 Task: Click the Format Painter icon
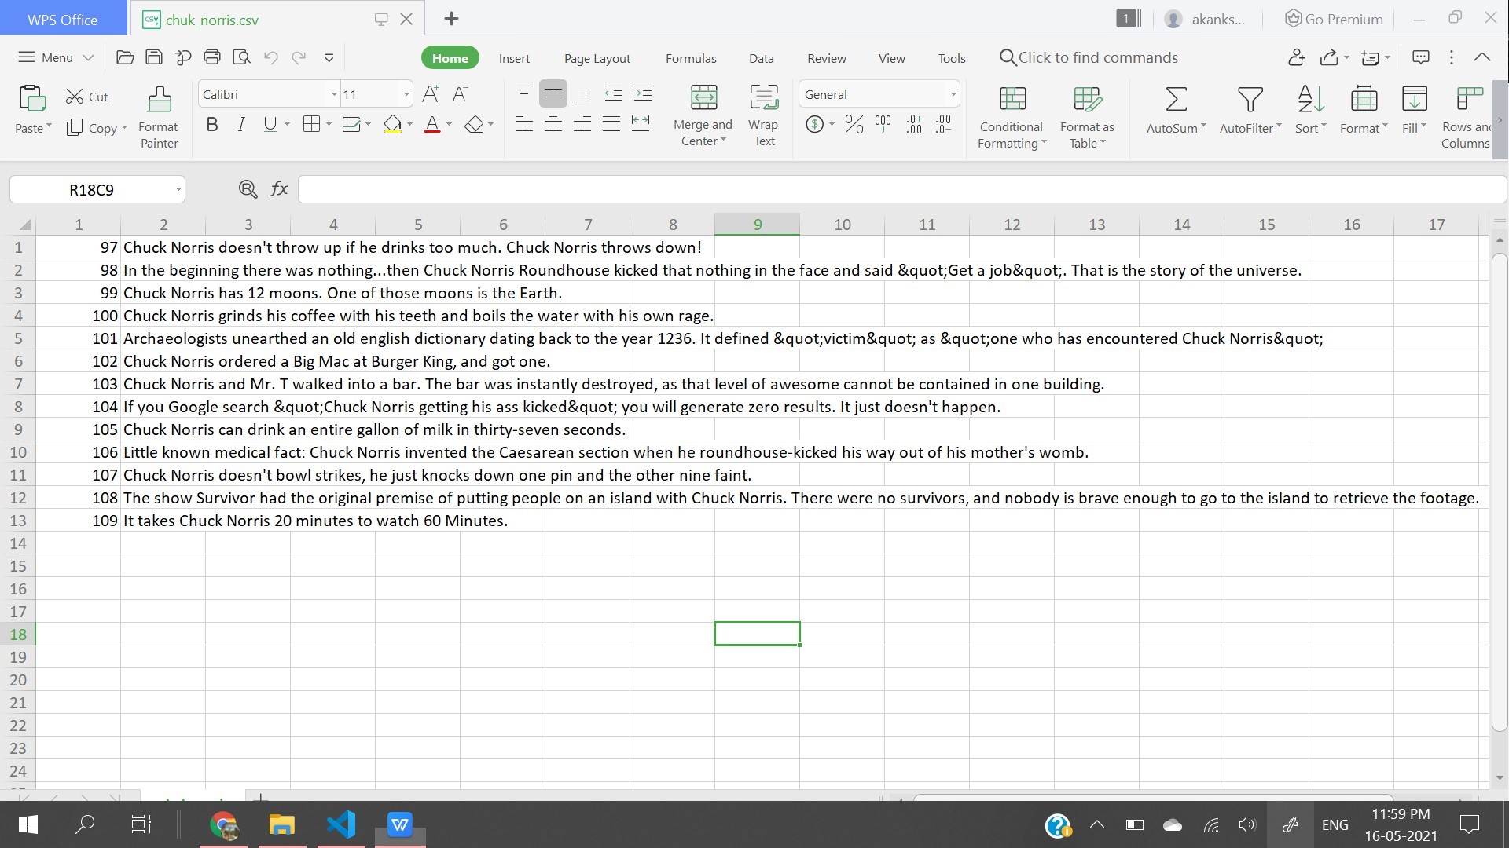[159, 101]
